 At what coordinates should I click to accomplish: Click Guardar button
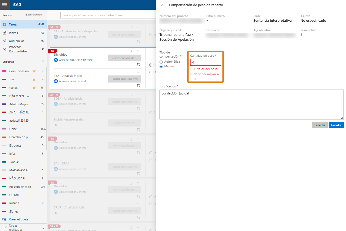coord(336,125)
